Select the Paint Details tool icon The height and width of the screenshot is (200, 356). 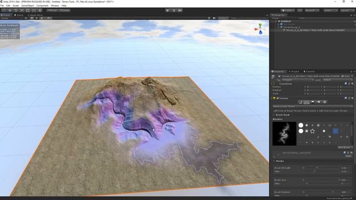pyautogui.click(x=319, y=102)
